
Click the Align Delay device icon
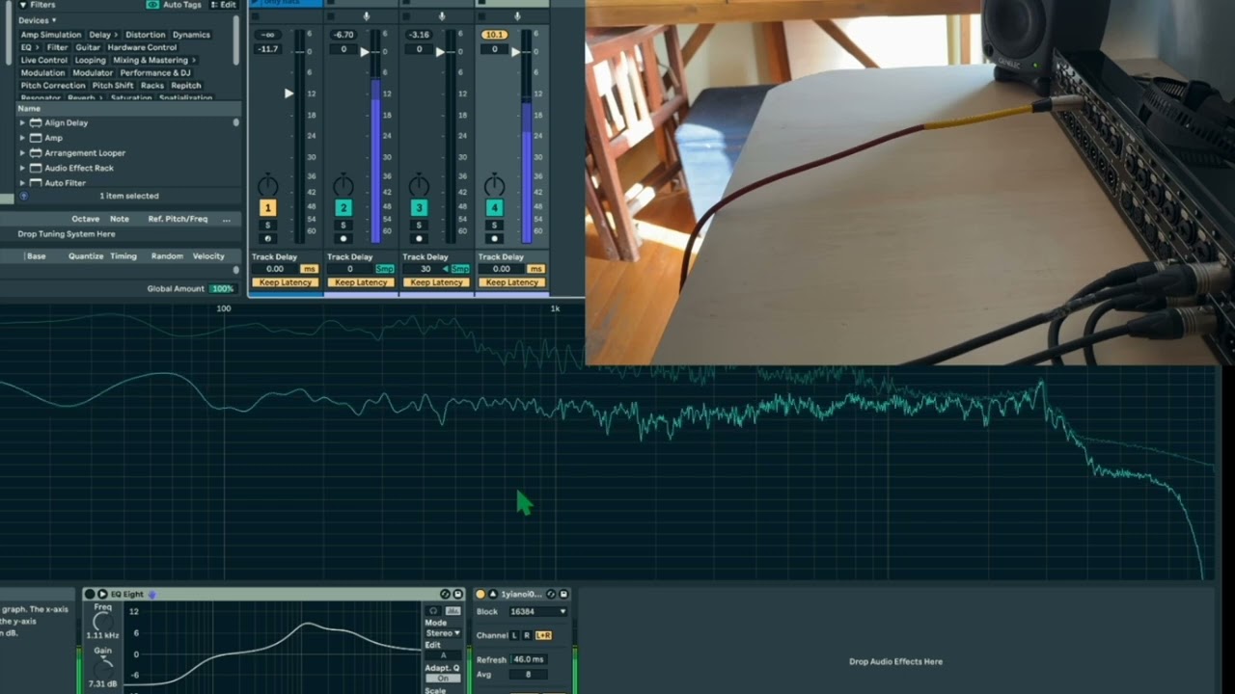coord(36,122)
